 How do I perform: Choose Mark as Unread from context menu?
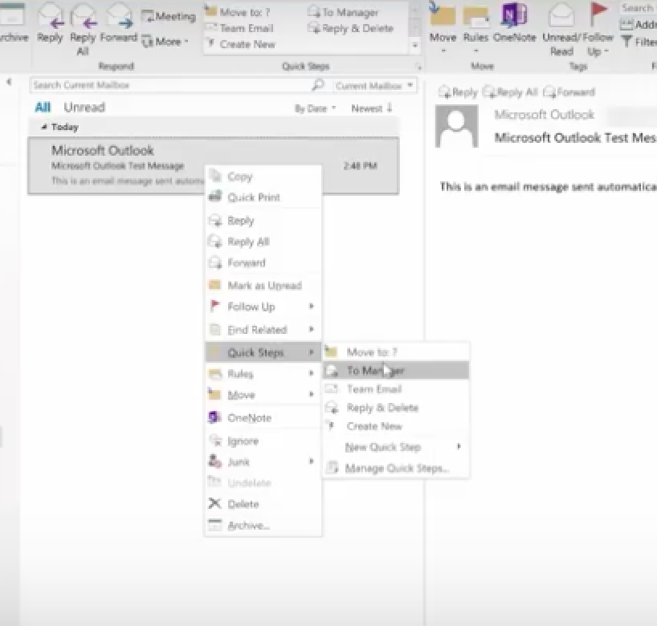coord(263,286)
